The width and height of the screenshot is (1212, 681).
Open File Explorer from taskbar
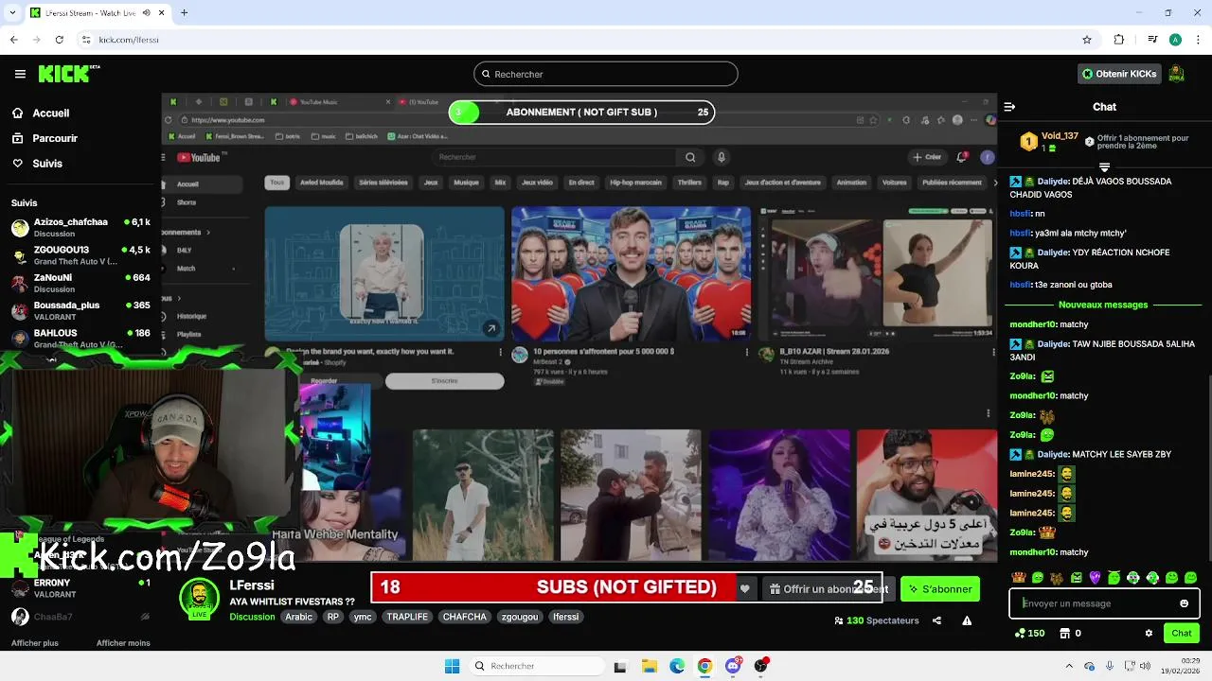[x=649, y=666]
